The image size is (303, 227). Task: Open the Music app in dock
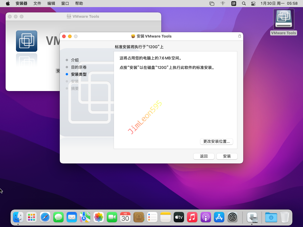[x=192, y=218]
